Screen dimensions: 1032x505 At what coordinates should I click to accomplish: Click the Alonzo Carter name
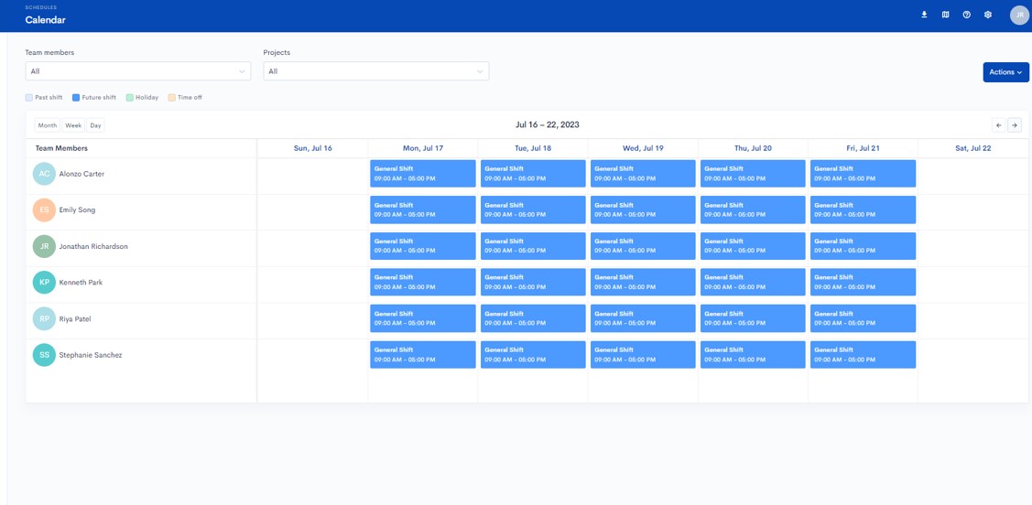(81, 174)
